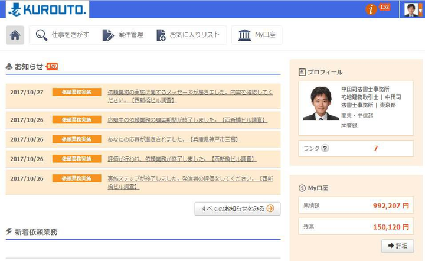
Task: Click the 152 badge next to お知らせ heading
Action: tap(52, 66)
